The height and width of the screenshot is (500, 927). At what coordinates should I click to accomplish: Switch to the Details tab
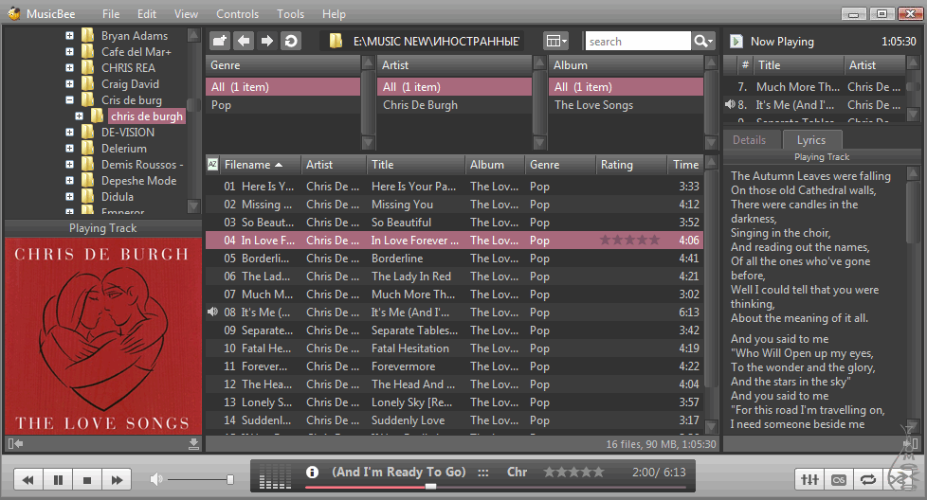[749, 140]
